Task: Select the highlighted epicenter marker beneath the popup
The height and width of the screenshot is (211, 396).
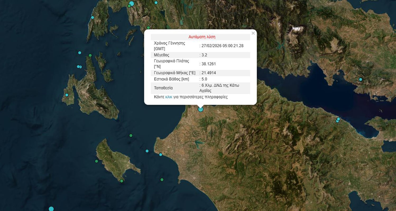Action: point(201,109)
